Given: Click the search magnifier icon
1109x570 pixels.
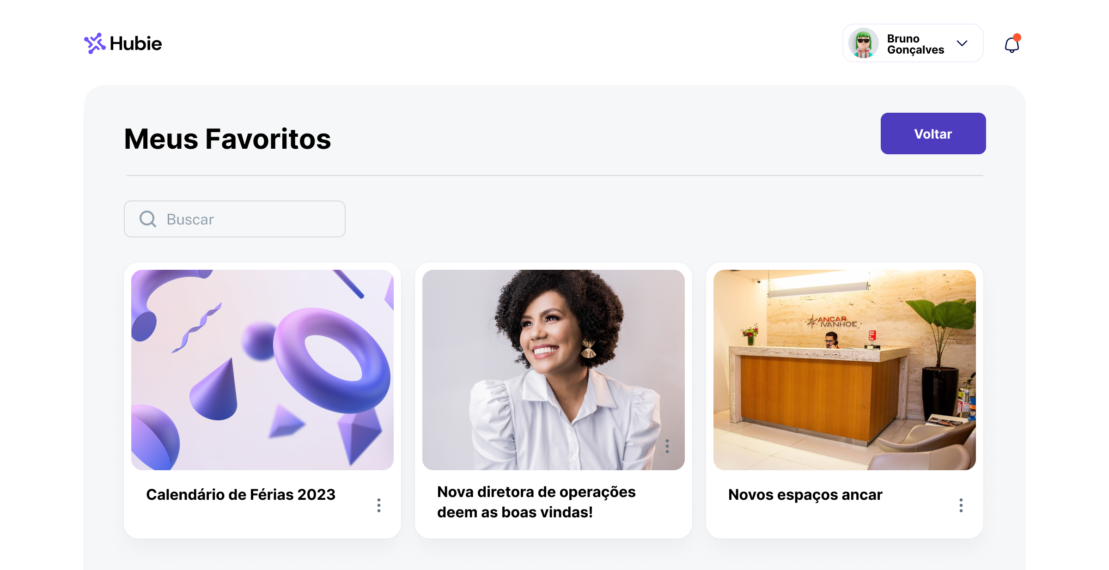Looking at the screenshot, I should (x=148, y=219).
